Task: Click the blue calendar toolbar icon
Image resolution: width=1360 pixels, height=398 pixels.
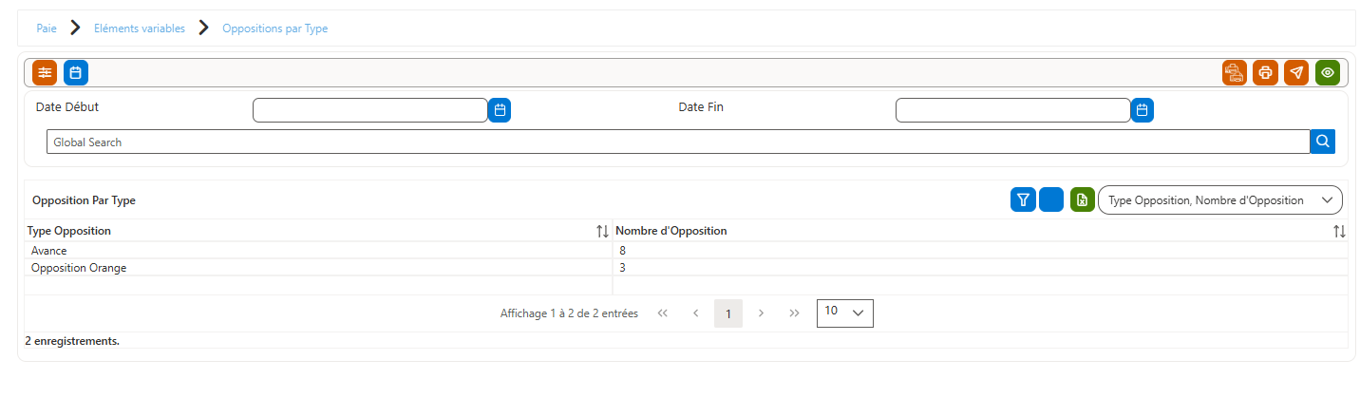Action: [x=76, y=72]
